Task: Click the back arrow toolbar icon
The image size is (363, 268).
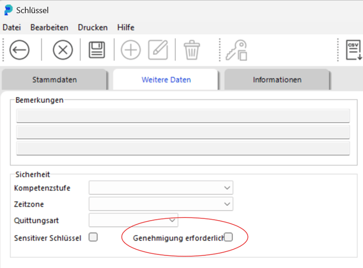Action: [20, 50]
